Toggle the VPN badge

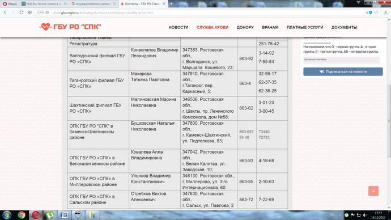tap(40, 12)
